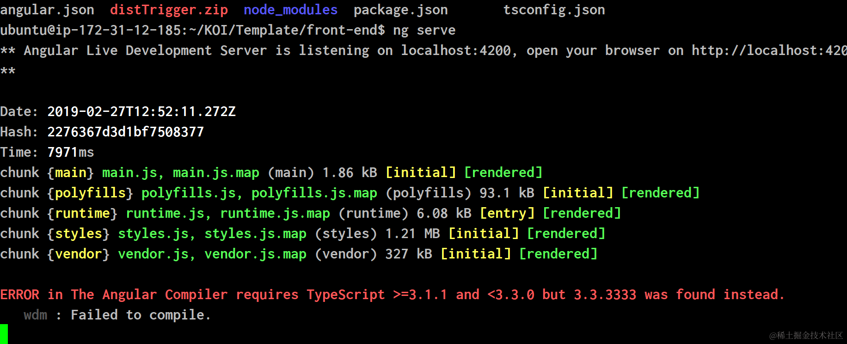Click the {vendor} chunk name
Viewport: 847px width, 344px height.
pyautogui.click(x=79, y=254)
